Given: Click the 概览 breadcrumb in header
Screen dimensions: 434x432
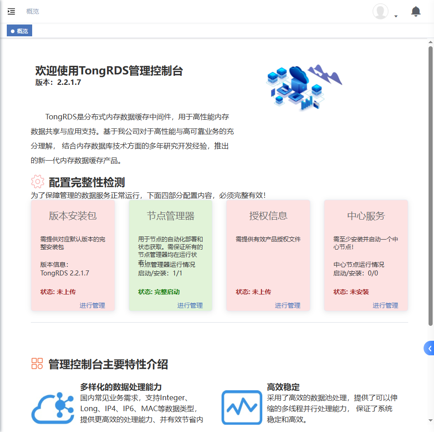Looking at the screenshot, I should pos(33,11).
